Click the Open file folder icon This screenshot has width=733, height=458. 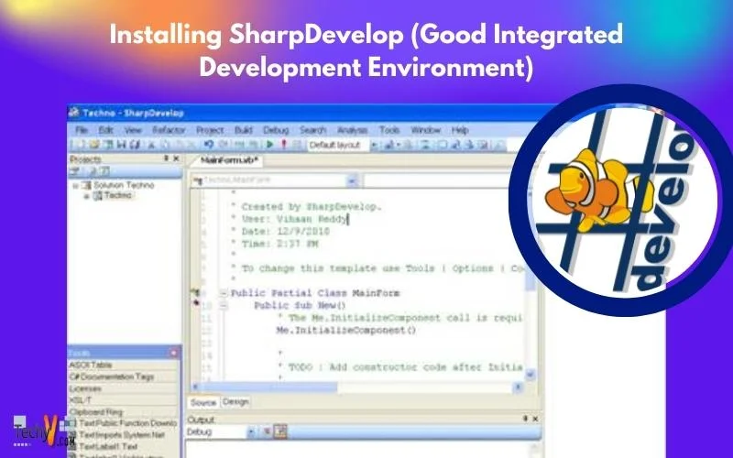95,145
